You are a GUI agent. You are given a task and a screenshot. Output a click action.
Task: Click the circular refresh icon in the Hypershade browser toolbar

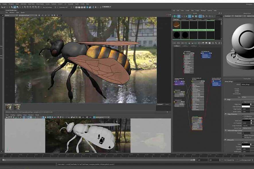(210, 16)
